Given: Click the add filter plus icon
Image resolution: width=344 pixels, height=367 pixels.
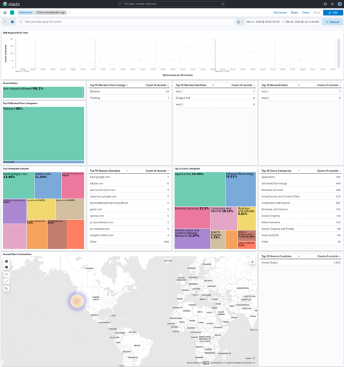Looking at the screenshot, I should point(12,22).
